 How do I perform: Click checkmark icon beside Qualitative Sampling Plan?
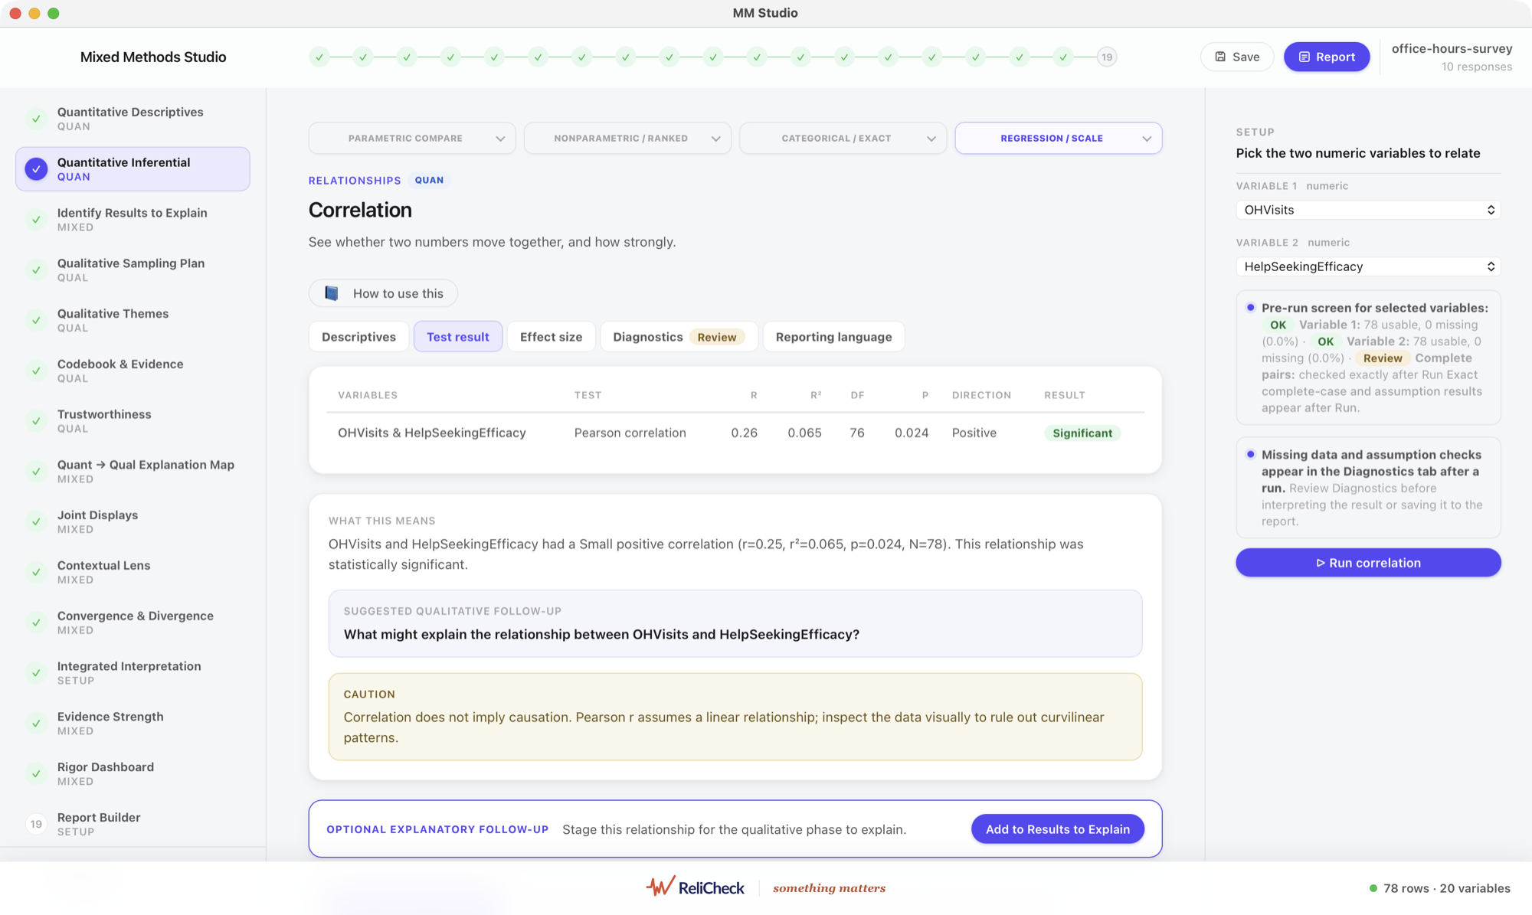(36, 270)
